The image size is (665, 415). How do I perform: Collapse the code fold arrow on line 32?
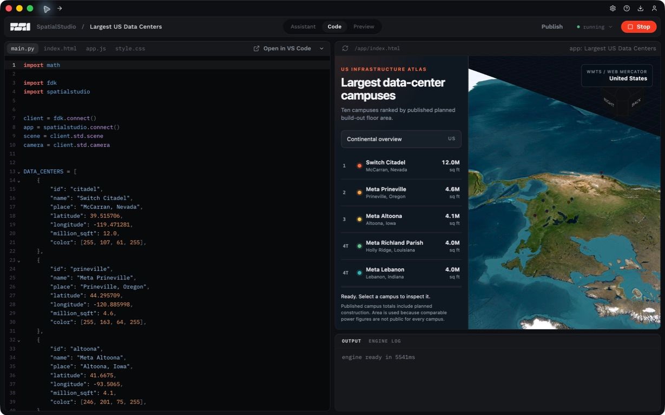point(18,340)
